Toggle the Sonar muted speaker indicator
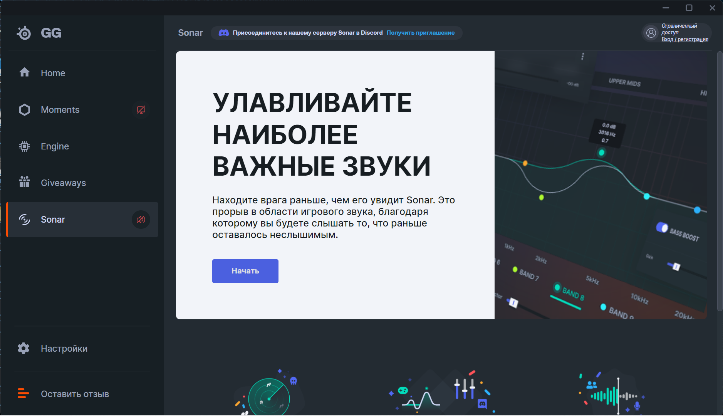Viewport: 723px width, 416px height. [x=141, y=220]
